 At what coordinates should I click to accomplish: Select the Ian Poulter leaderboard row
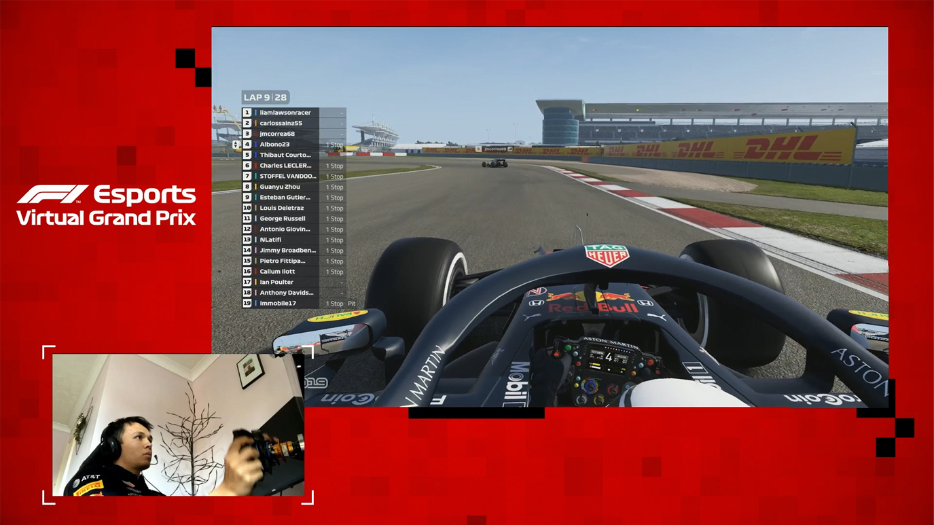[294, 282]
